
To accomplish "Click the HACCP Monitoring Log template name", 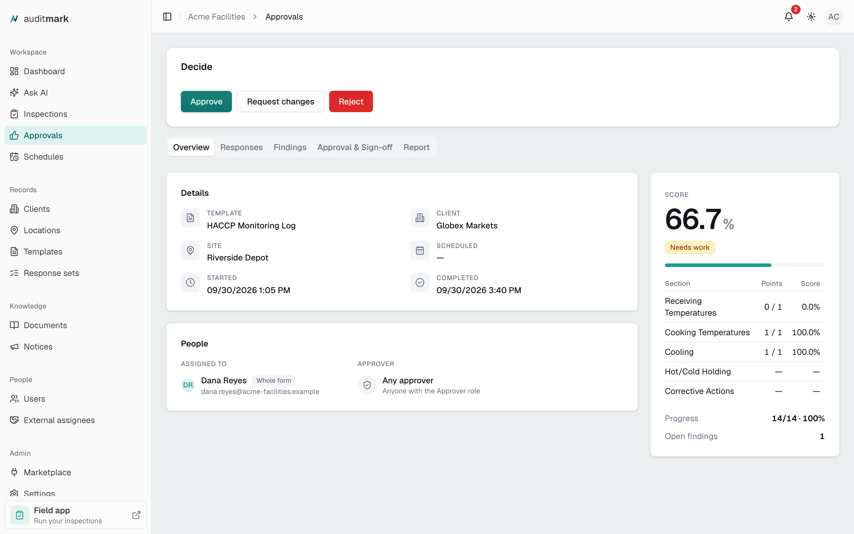I will 251,226.
